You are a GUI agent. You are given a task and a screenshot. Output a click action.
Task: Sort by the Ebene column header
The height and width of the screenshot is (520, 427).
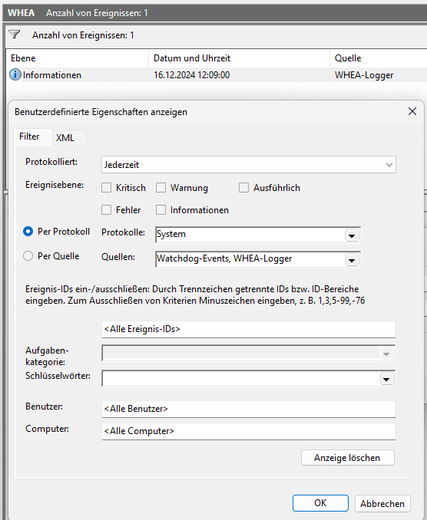tap(77, 58)
